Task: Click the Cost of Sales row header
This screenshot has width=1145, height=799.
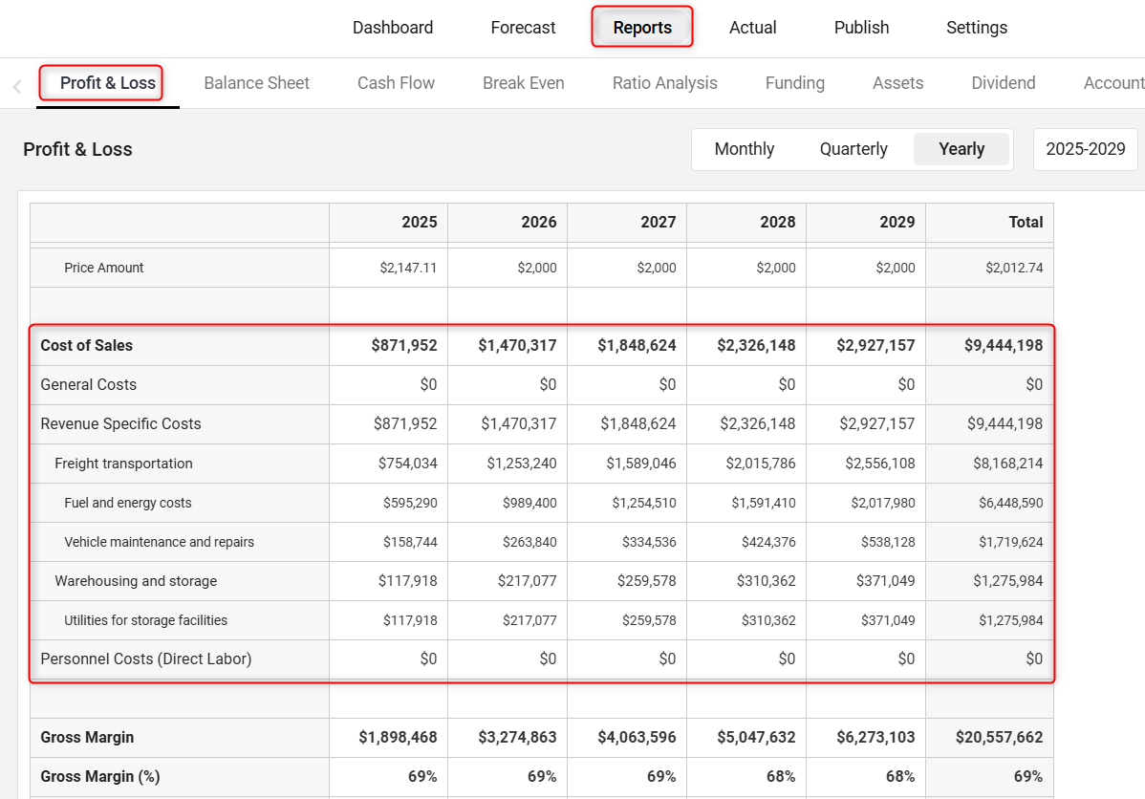Action: (x=86, y=346)
